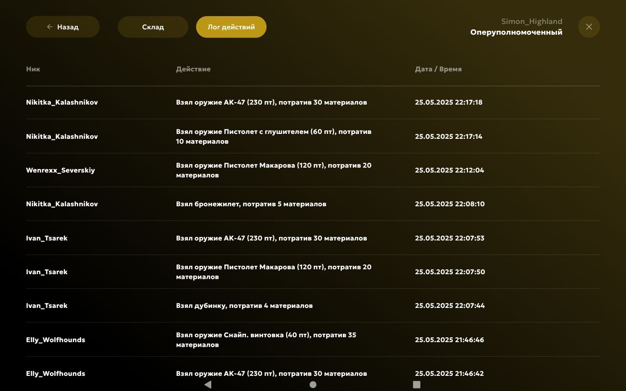Click the timestamp 25.05.2025 21:46:46
This screenshot has width=626, height=391.
pos(449,340)
